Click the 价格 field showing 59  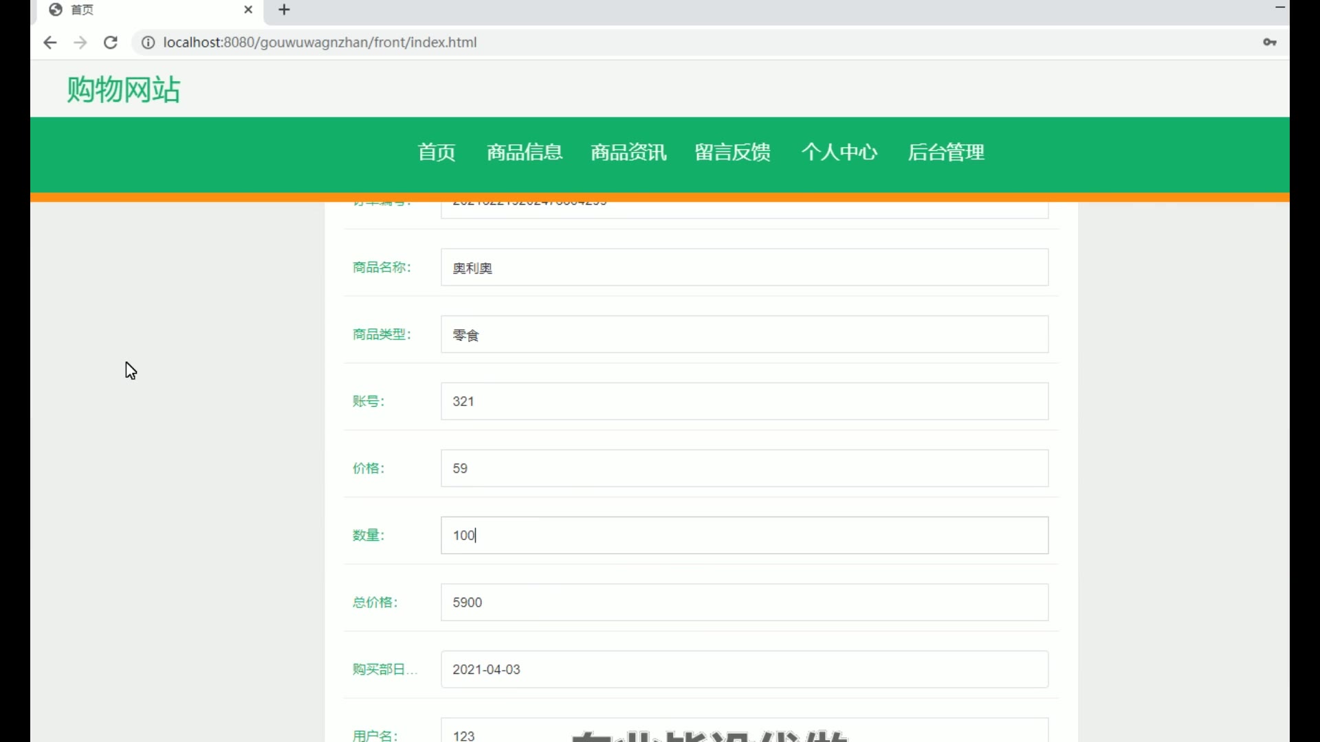pyautogui.click(x=745, y=469)
